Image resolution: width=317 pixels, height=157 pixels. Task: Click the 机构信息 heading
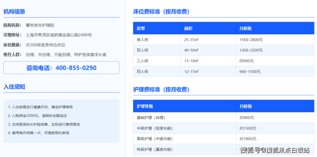[14, 12]
